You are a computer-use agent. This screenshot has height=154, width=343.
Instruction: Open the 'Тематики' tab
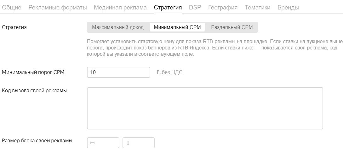(258, 8)
